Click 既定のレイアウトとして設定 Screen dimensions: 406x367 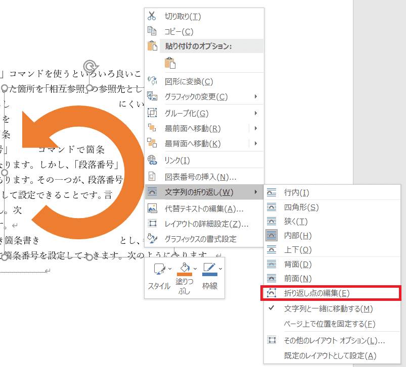(x=330, y=356)
